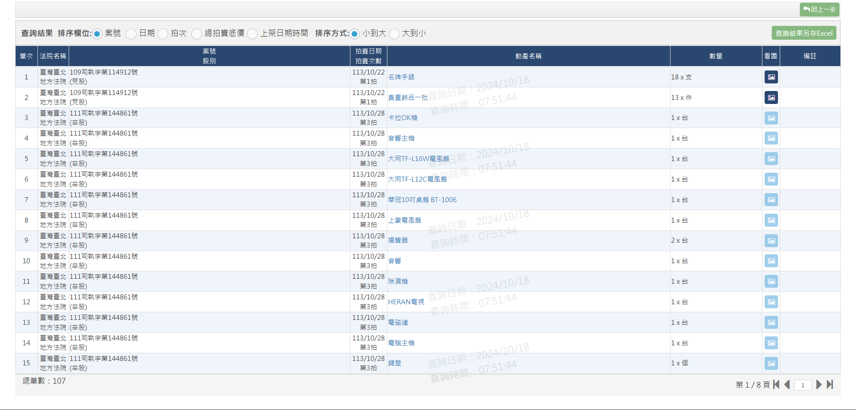This screenshot has height=410, width=856.
Task: Select 小到大 ascending order
Action: click(354, 34)
